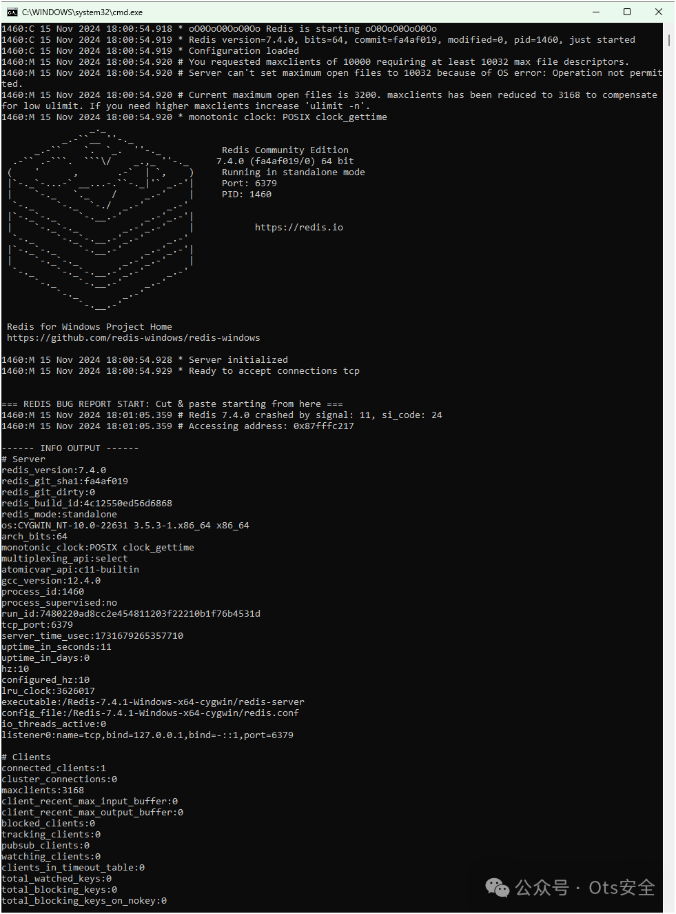
Task: Click the 'clients_in_timeout_table:0' line
Action: (x=73, y=868)
